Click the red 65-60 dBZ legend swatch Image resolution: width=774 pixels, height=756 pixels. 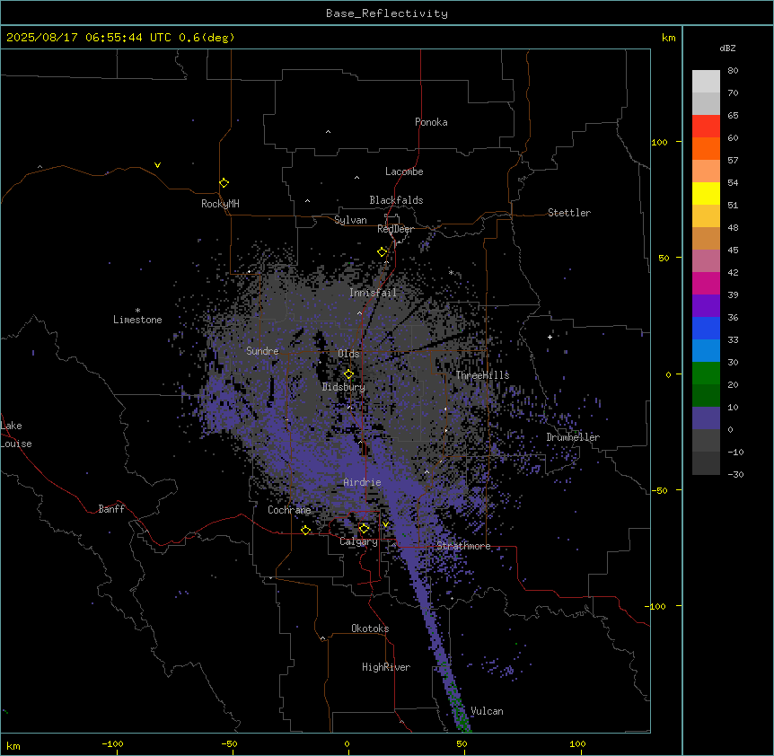coord(706,127)
